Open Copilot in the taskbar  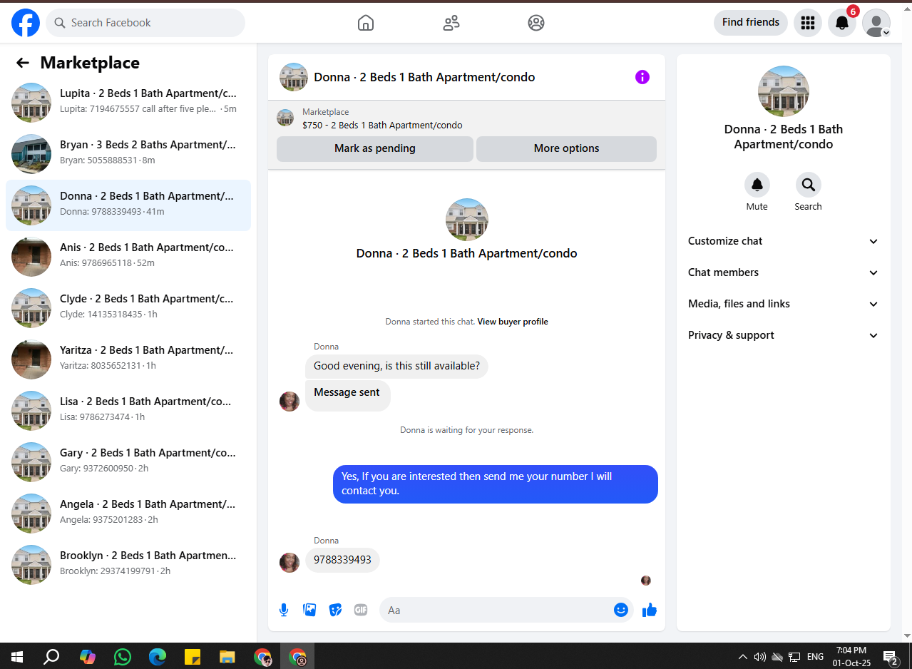(x=88, y=657)
